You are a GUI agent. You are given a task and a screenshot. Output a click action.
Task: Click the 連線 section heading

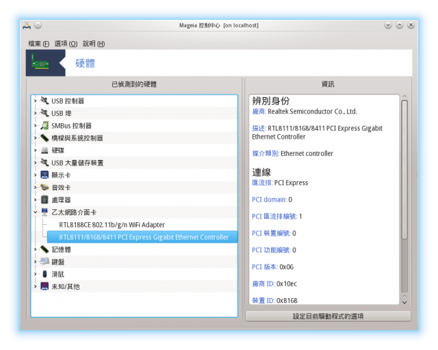[x=261, y=172]
